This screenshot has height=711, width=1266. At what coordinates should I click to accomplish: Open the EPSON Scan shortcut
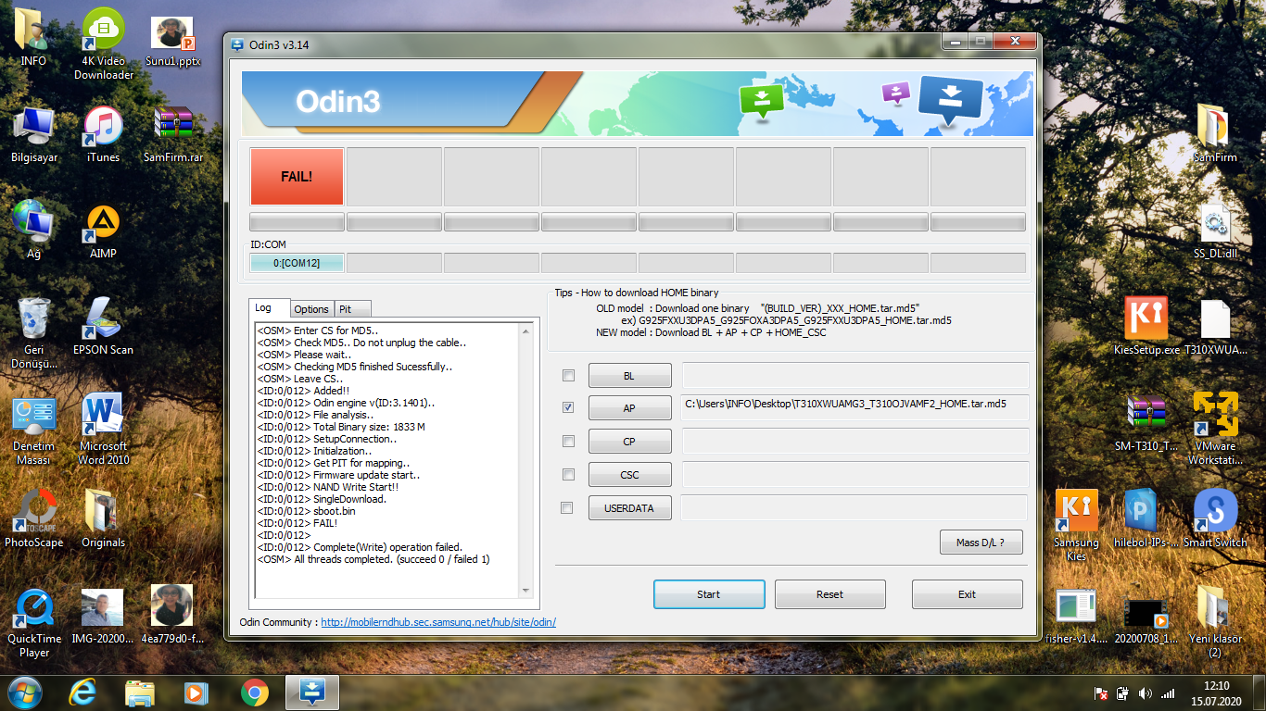point(103,326)
